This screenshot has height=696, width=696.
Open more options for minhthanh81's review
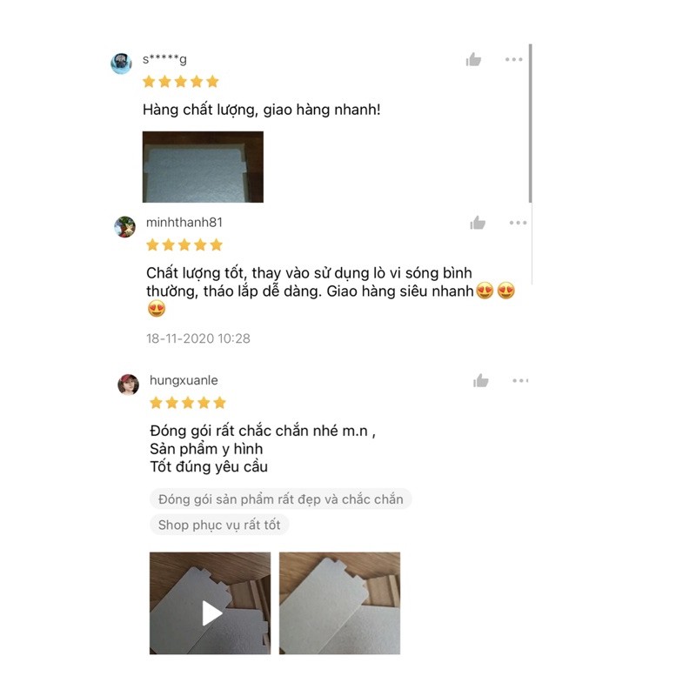pos(518,223)
